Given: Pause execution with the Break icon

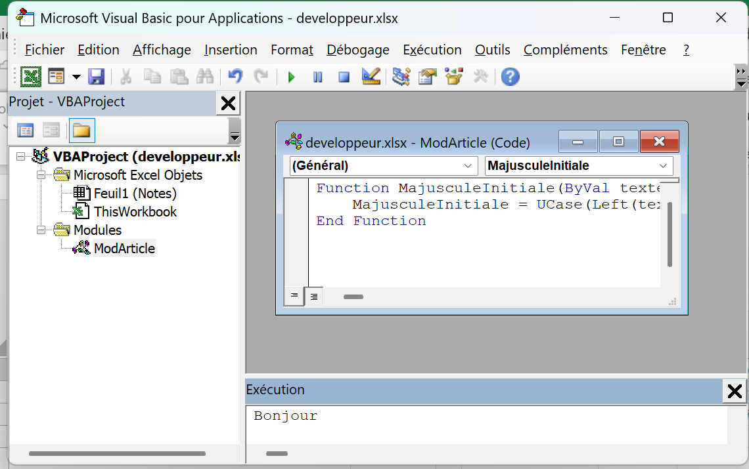Looking at the screenshot, I should 317,77.
